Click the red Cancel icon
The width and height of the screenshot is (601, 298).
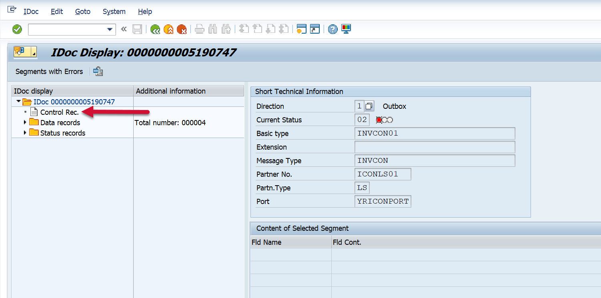point(182,29)
